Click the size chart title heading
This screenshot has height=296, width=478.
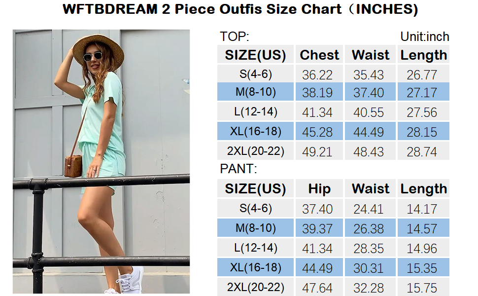click(x=240, y=9)
